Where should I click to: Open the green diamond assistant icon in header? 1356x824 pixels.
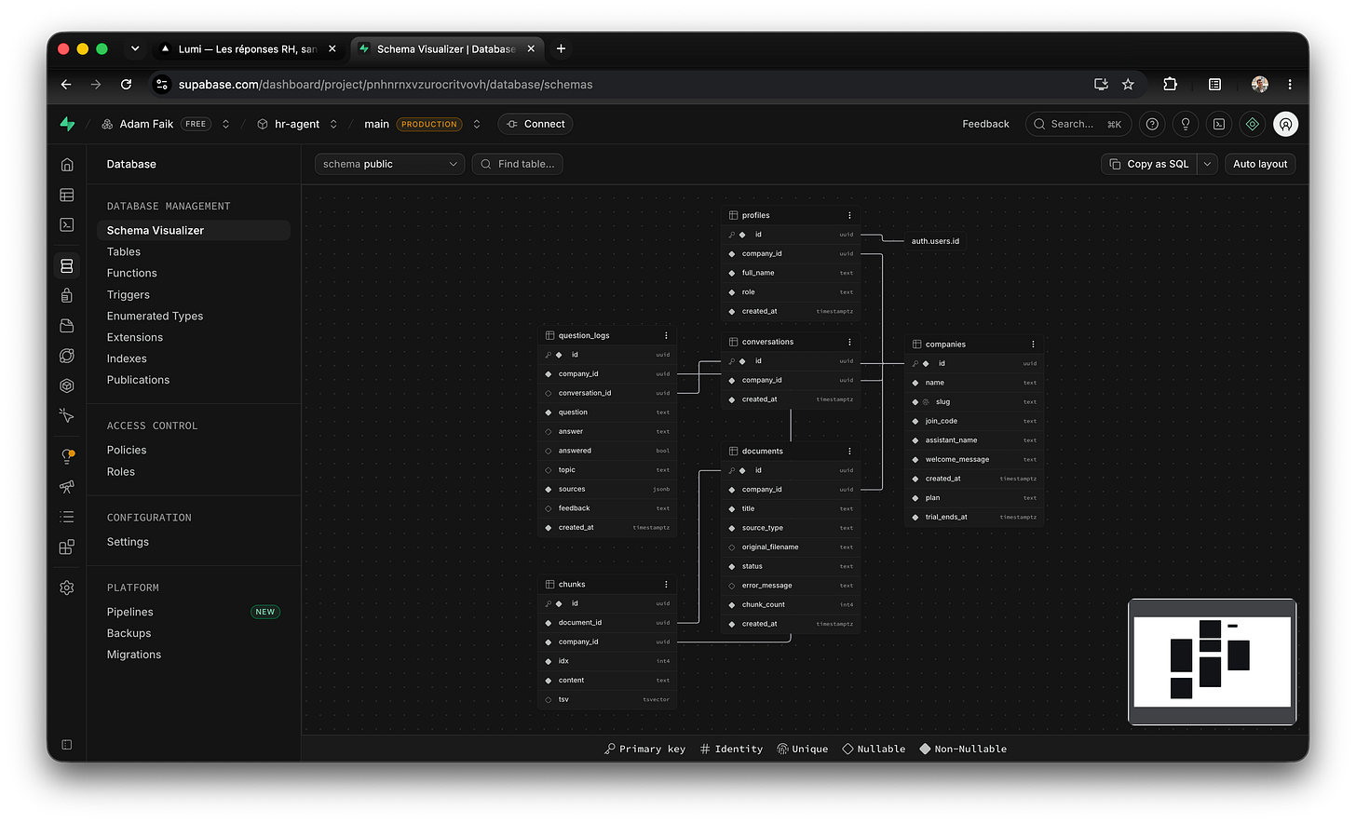pyautogui.click(x=1253, y=124)
